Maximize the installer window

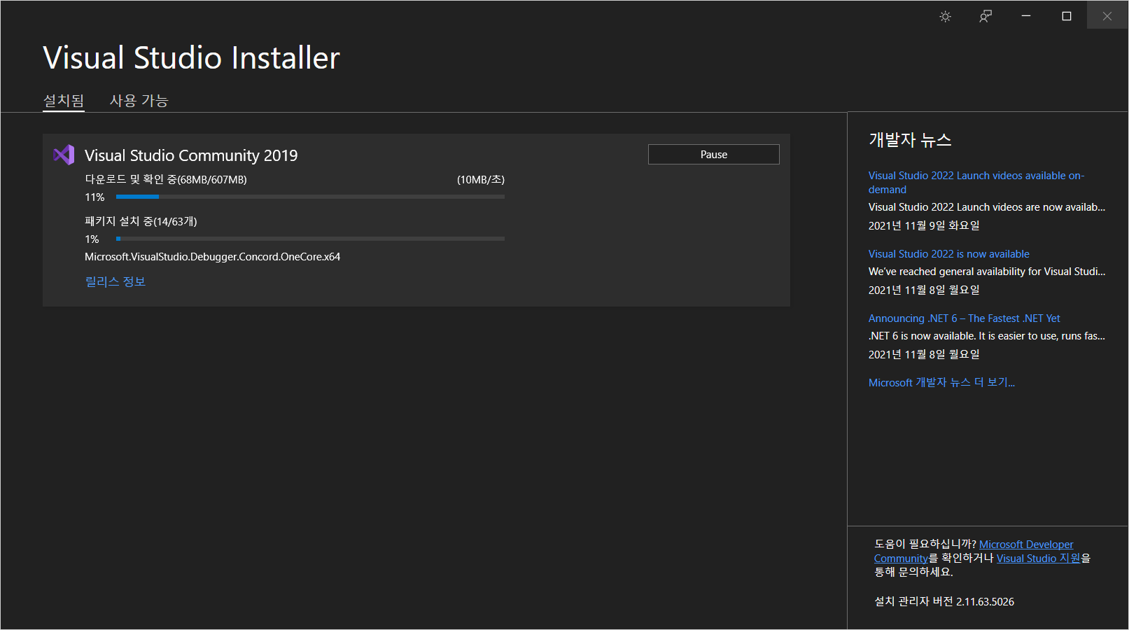[1067, 16]
